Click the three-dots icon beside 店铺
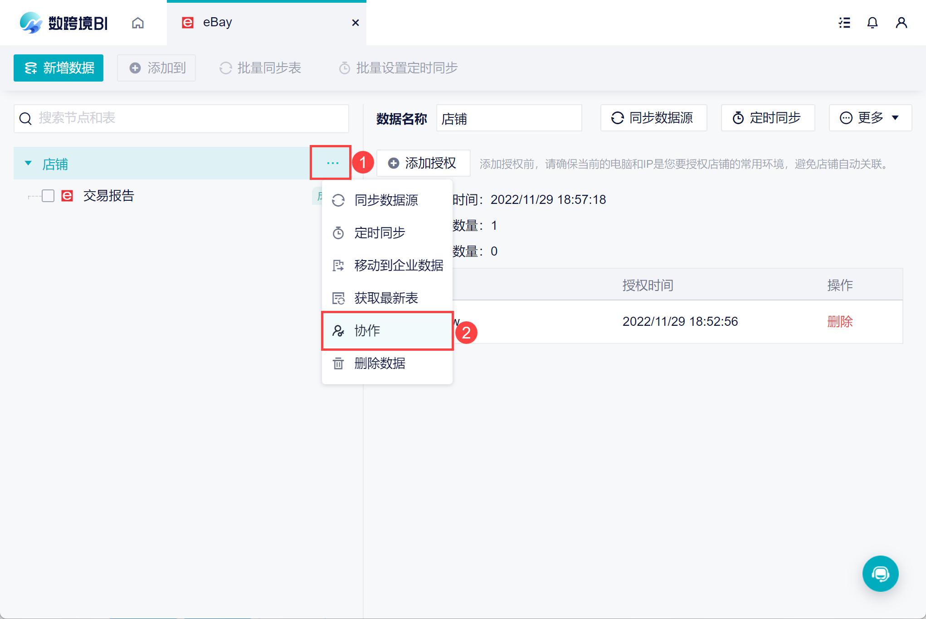 pos(332,163)
